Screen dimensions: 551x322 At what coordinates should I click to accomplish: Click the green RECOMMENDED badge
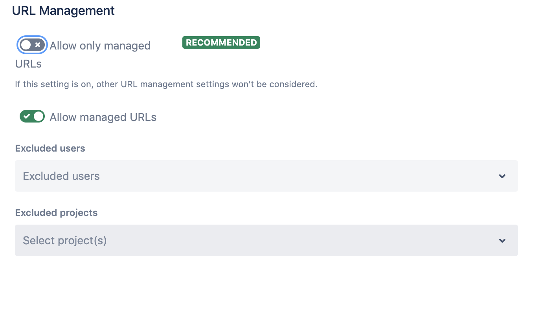[221, 42]
